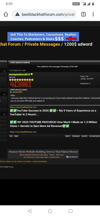Click the REPLY button

pos(68,136)
